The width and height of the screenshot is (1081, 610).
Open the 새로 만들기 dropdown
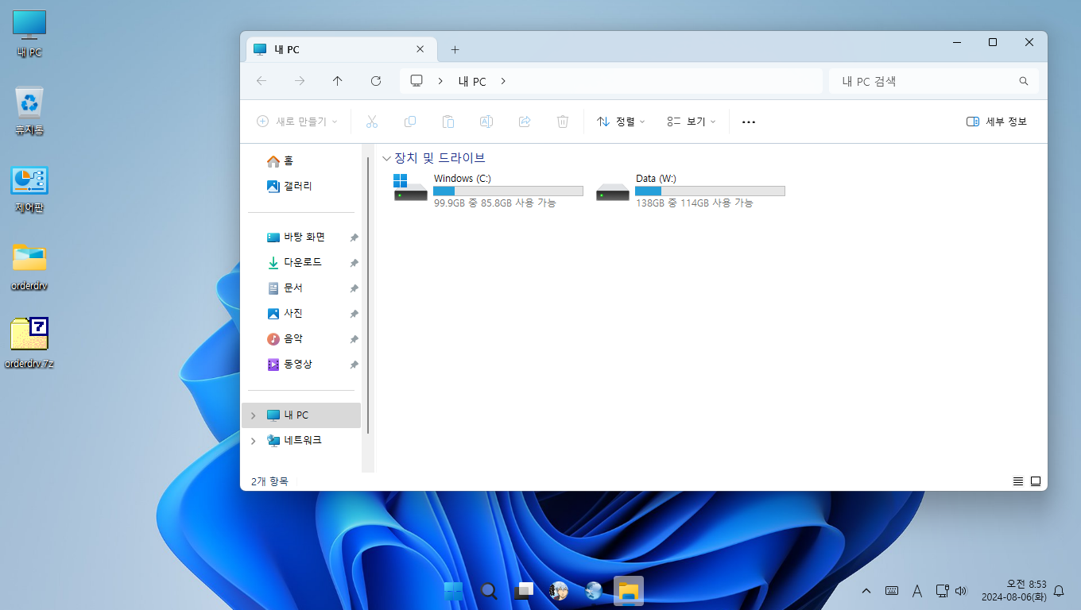tap(297, 122)
